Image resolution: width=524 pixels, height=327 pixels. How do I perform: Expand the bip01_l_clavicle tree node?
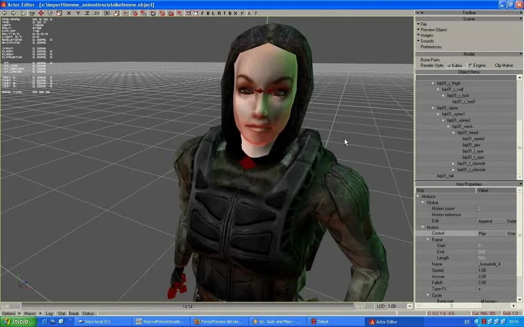click(453, 163)
